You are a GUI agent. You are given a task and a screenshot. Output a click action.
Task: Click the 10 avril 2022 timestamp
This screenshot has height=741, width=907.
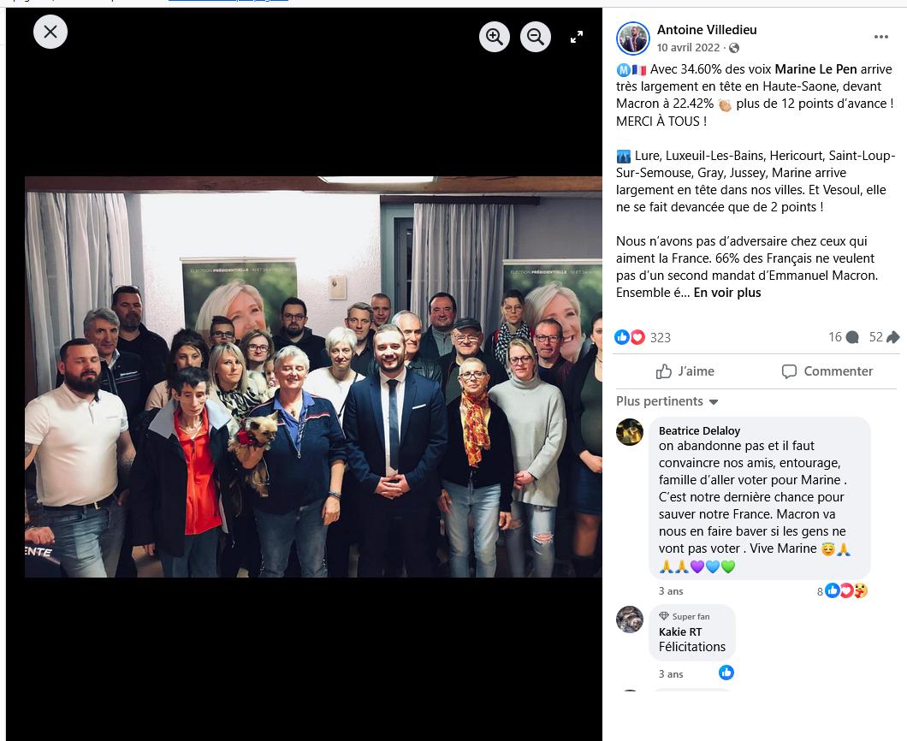point(688,48)
